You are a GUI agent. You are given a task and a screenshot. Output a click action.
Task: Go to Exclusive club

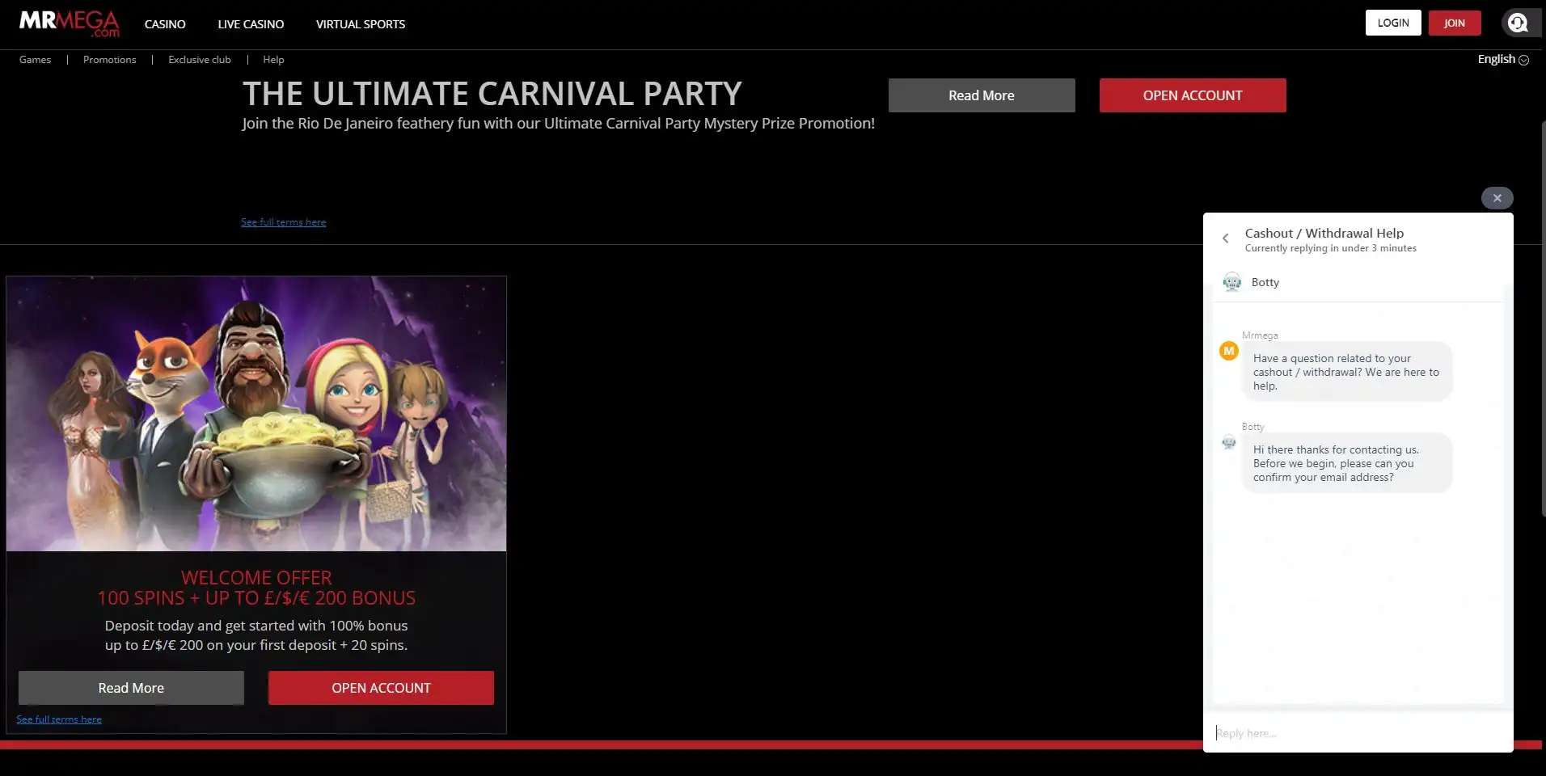(x=200, y=60)
